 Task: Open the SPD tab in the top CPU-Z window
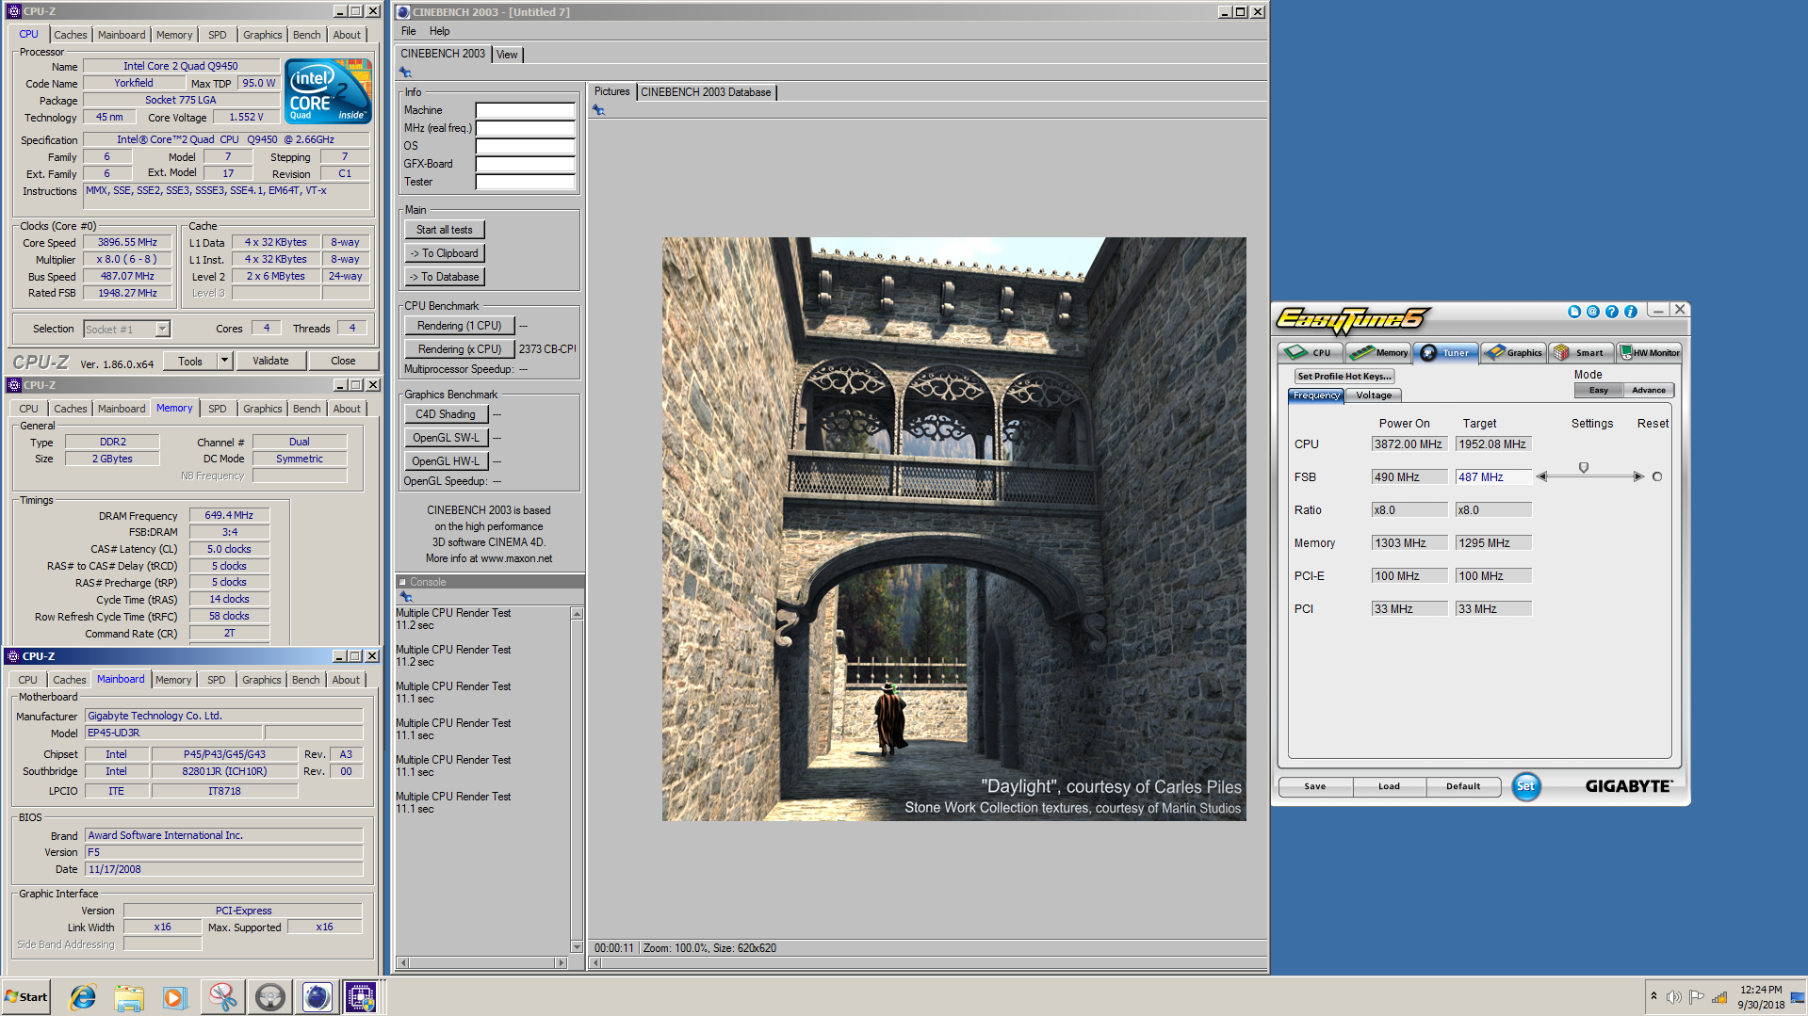click(x=218, y=35)
